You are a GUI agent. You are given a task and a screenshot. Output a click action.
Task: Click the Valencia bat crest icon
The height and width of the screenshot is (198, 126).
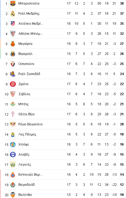(x=13, y=195)
